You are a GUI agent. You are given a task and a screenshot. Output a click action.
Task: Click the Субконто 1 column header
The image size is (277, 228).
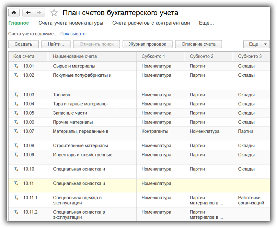point(161,56)
